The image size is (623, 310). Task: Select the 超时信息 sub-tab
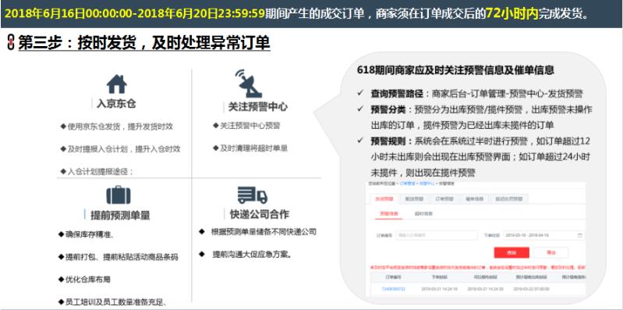(423, 214)
